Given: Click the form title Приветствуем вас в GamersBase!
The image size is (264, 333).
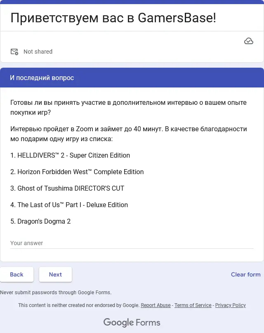Looking at the screenshot, I should point(113,18).
